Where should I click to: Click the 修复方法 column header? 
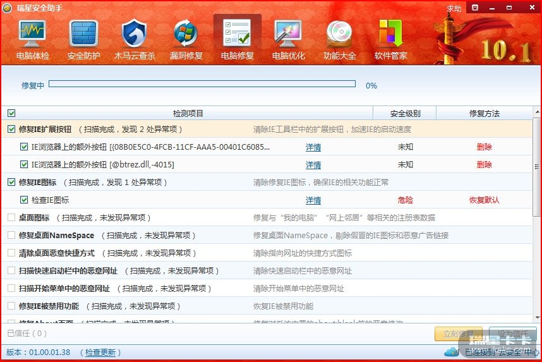click(485, 114)
